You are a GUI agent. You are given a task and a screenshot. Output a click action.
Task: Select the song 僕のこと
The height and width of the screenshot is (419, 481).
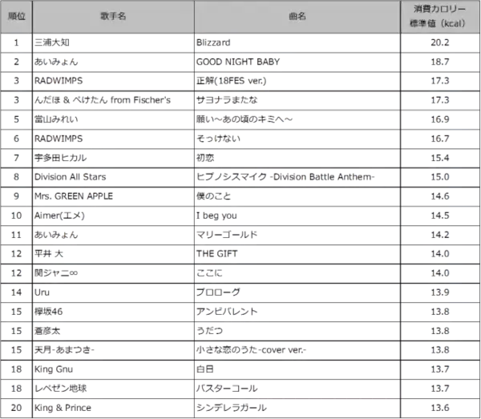tap(213, 196)
